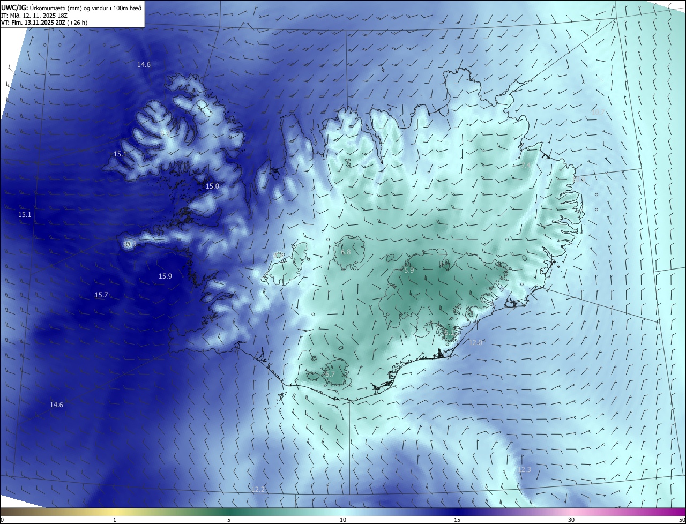This screenshot has height=524, width=686.
Task: Click the 6.8 value on the glacier
Action: (346, 252)
